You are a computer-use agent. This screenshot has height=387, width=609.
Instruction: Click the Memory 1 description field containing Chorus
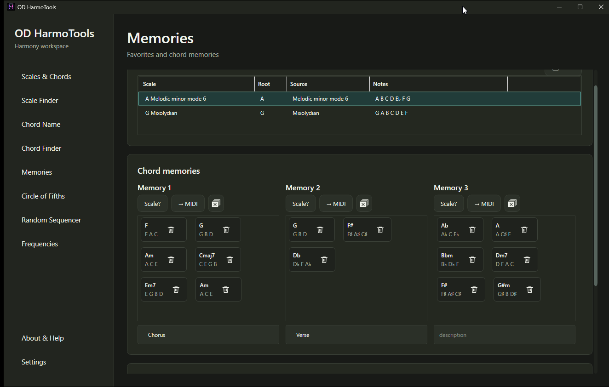pos(208,335)
